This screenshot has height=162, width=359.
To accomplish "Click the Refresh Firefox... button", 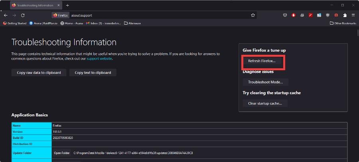I will 262,61.
